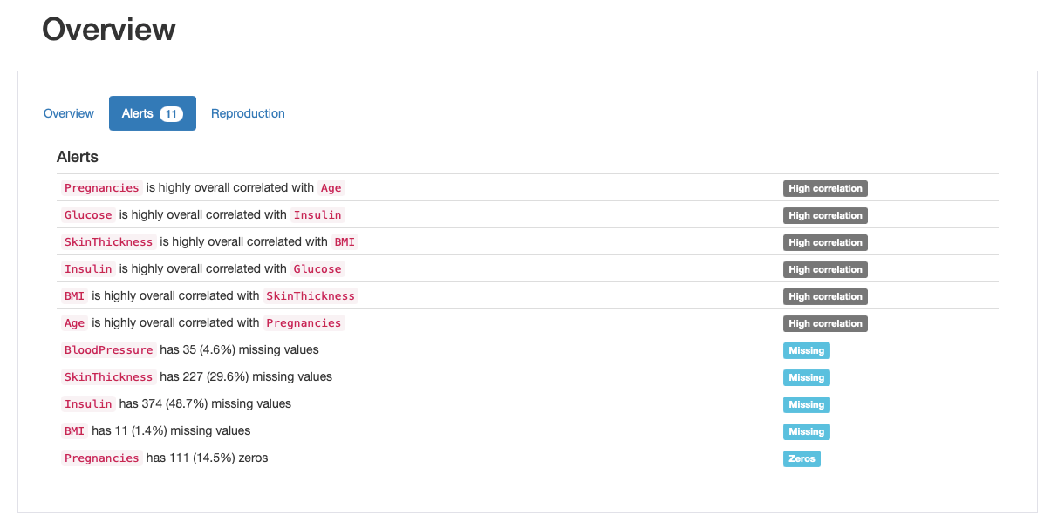Click the Zeros badge for Pregnancies
Screen dimensions: 1058x522
pyautogui.click(x=802, y=458)
